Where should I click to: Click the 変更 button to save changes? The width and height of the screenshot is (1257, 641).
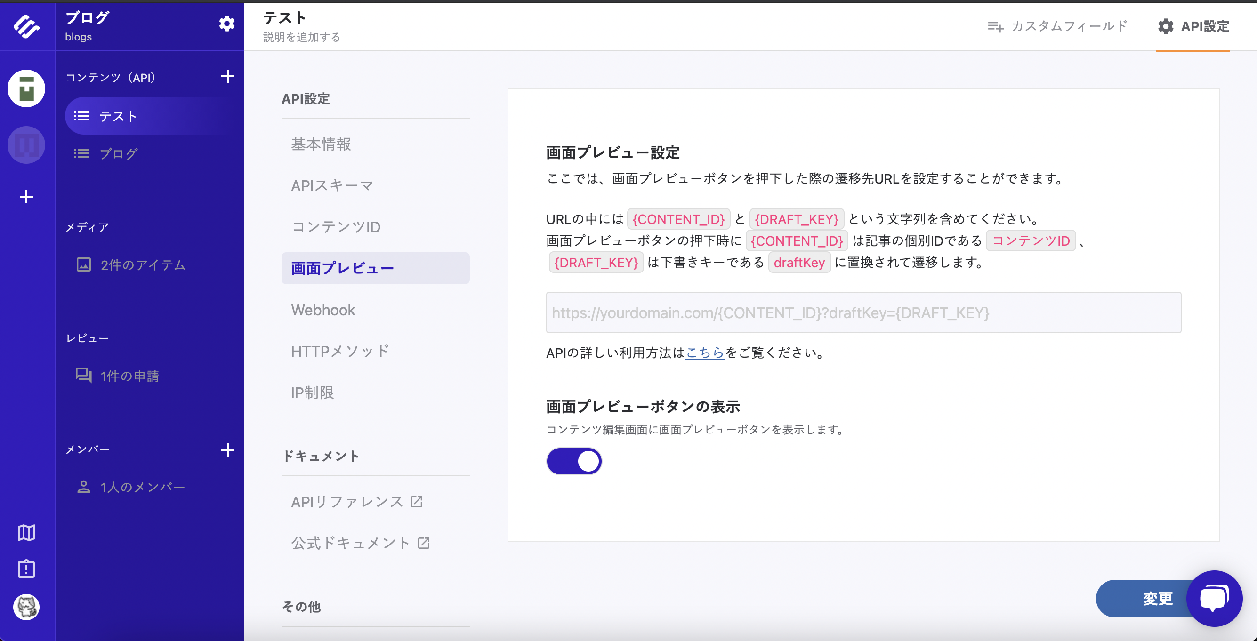point(1158,599)
